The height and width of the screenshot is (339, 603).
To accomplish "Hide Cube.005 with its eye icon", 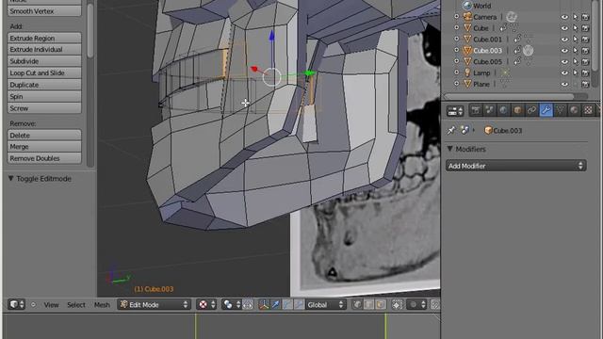I will click(564, 61).
